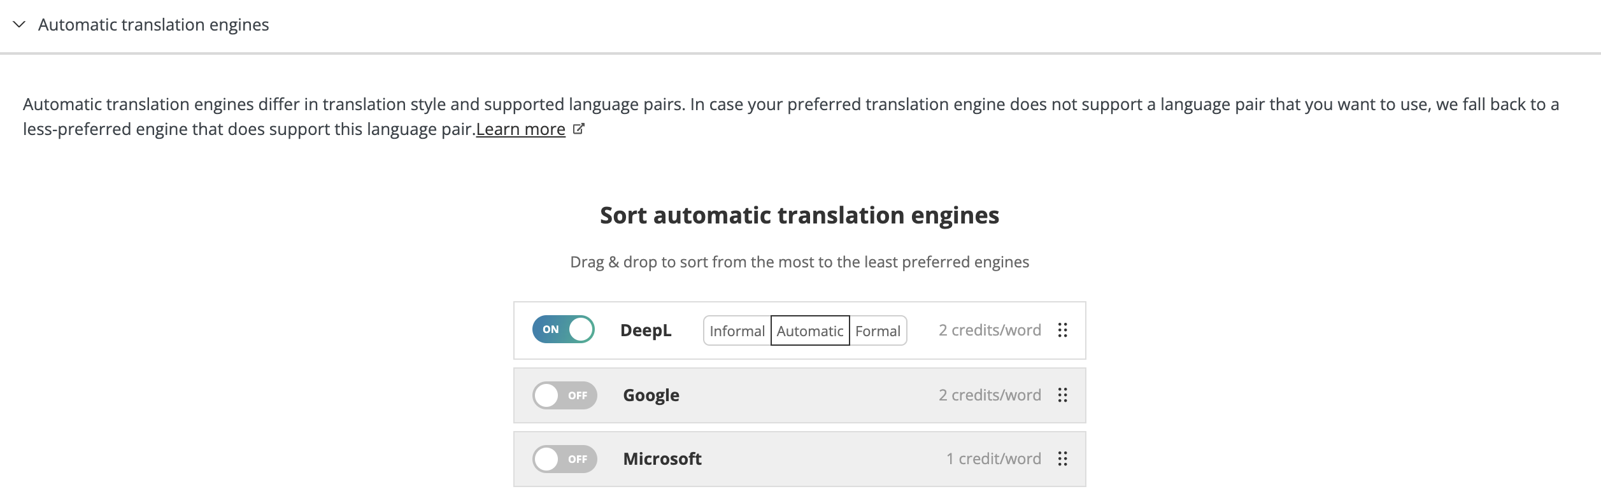The image size is (1601, 503).
Task: Select Formal formality for DeepL
Action: [878, 331]
